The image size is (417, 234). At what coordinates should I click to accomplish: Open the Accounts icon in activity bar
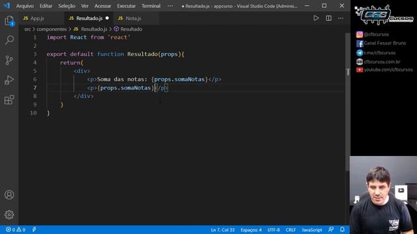(x=9, y=195)
